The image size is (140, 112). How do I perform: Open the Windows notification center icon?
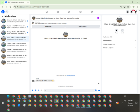click(136, 103)
